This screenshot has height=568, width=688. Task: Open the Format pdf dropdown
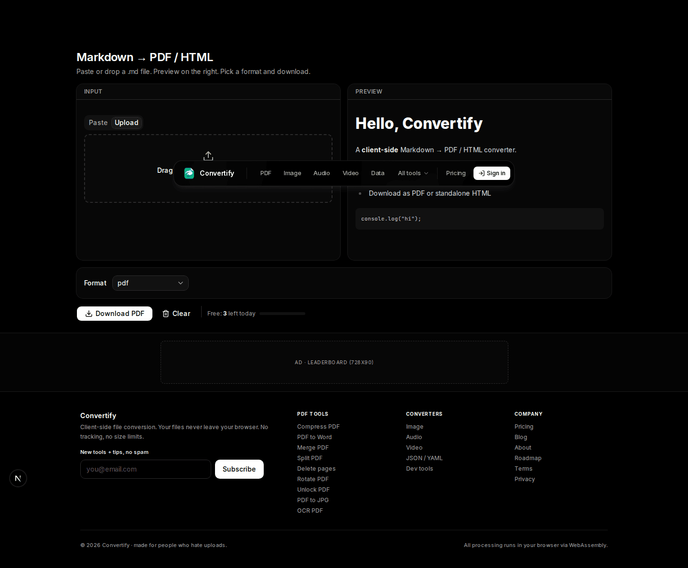pos(150,283)
